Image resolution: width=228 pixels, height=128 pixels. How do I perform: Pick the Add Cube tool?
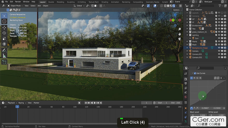click(4, 62)
